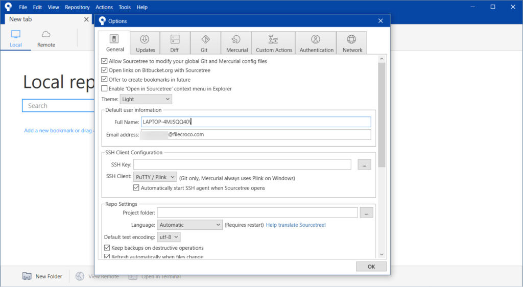
Task: Go to the Network options tab
Action: [351, 43]
